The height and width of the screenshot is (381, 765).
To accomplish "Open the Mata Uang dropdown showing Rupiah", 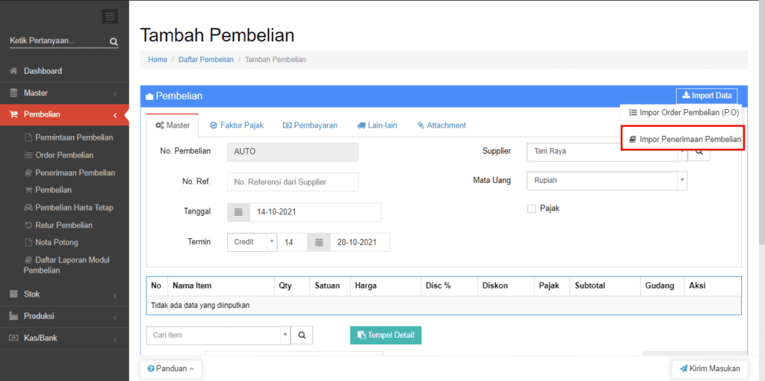I will pyautogui.click(x=607, y=181).
